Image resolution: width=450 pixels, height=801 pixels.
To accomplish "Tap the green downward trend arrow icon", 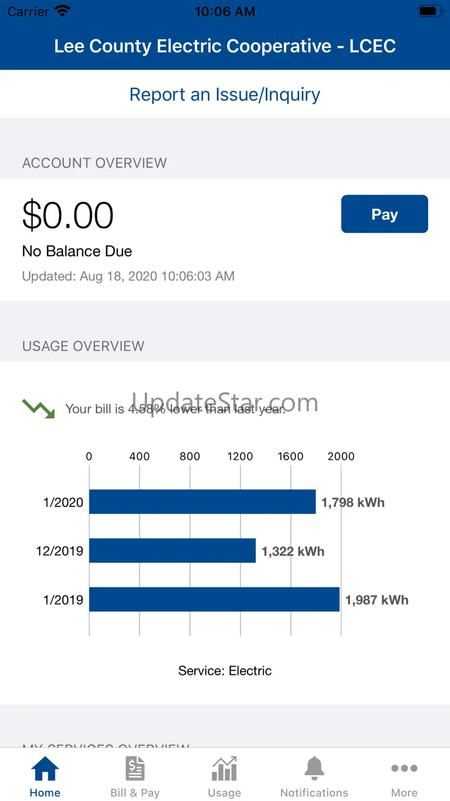I will click(38, 408).
